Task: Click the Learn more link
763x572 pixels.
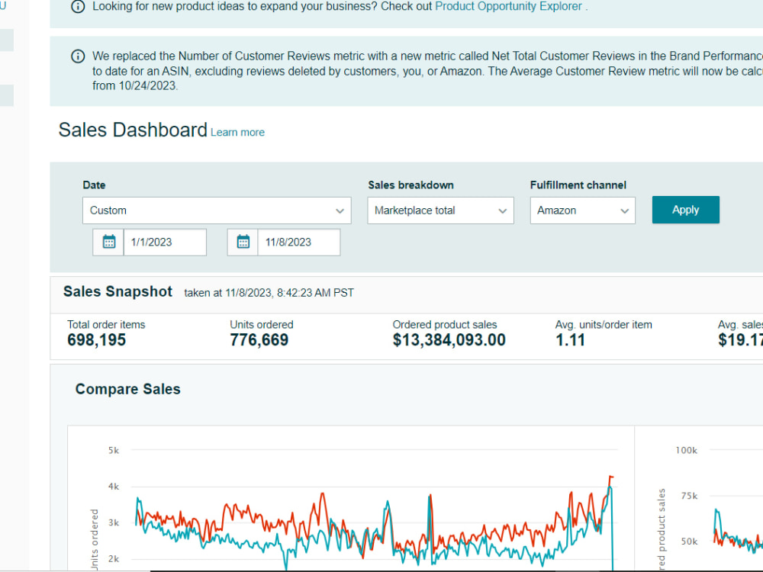Action: tap(237, 132)
